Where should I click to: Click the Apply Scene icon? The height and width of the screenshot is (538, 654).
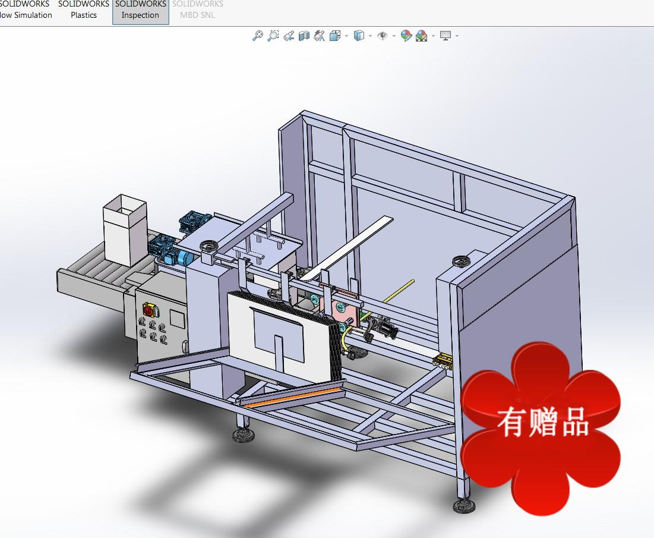click(x=421, y=36)
